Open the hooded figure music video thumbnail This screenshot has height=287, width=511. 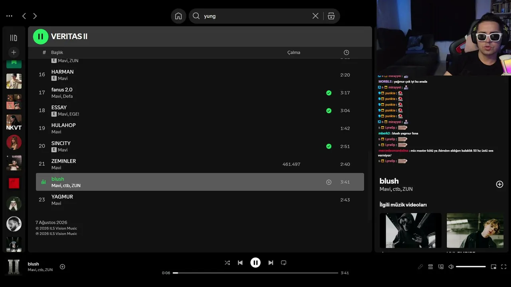pos(410,230)
